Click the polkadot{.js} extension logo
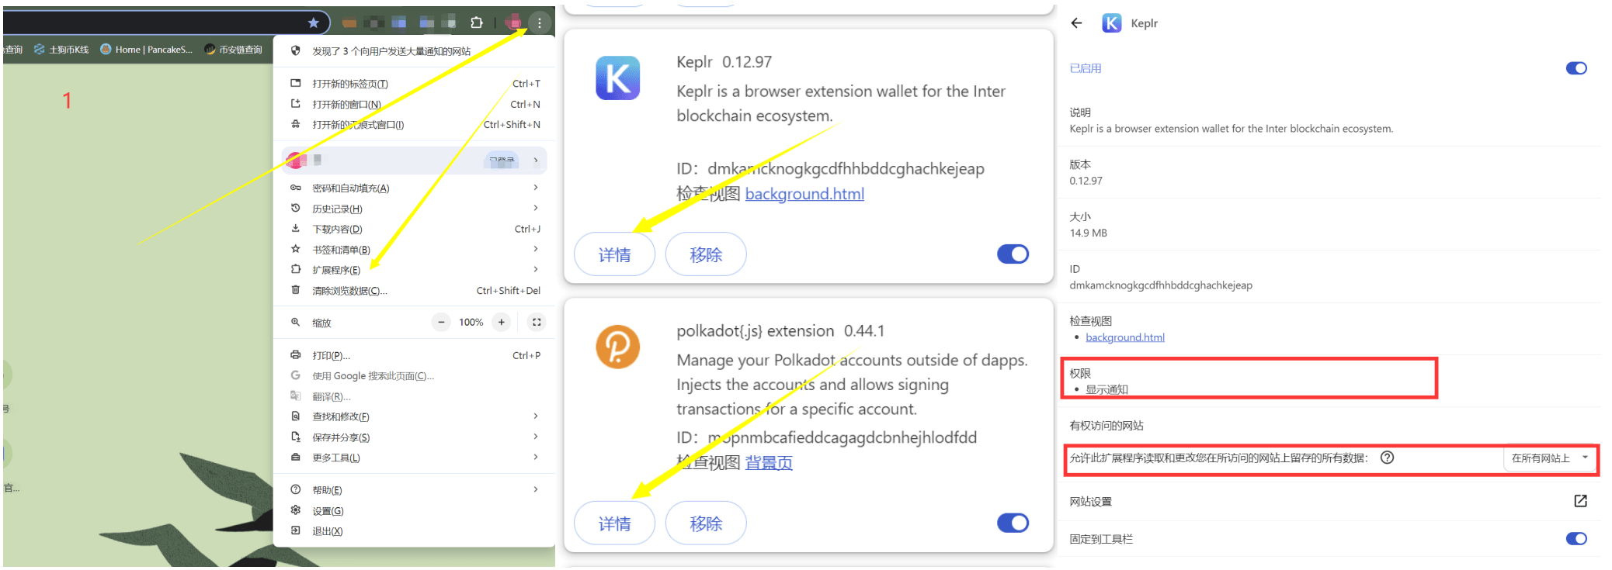The width and height of the screenshot is (1612, 570). pos(618,347)
